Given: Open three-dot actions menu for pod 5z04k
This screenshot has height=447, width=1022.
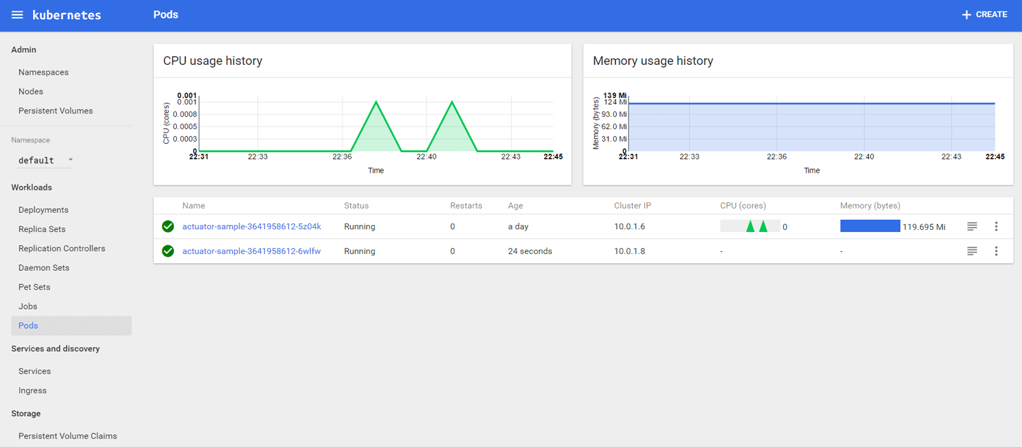Looking at the screenshot, I should [996, 226].
